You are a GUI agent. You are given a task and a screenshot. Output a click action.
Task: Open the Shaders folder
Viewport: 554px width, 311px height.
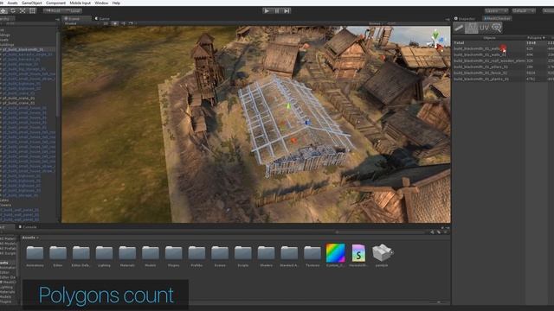coord(266,256)
